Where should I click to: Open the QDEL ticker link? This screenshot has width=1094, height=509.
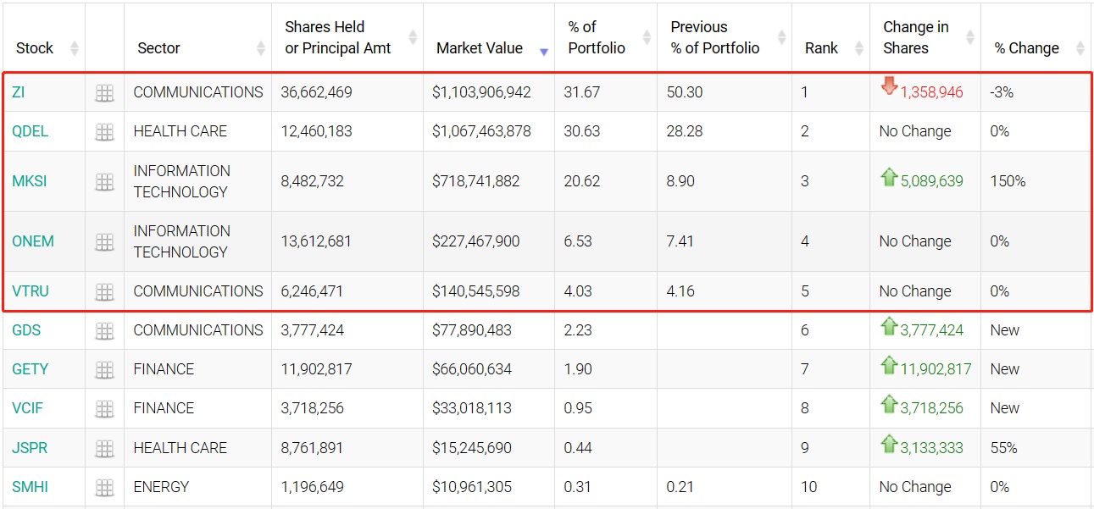click(30, 131)
